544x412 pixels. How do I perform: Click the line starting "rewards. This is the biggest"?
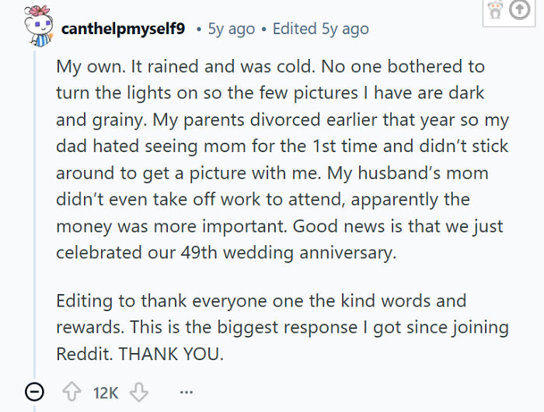pyautogui.click(x=282, y=327)
